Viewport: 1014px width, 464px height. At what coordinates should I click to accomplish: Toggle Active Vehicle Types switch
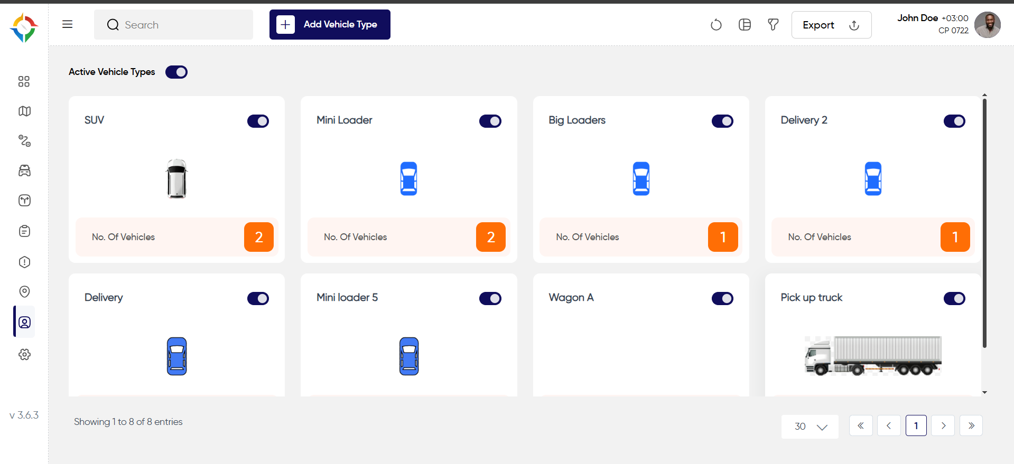point(176,72)
